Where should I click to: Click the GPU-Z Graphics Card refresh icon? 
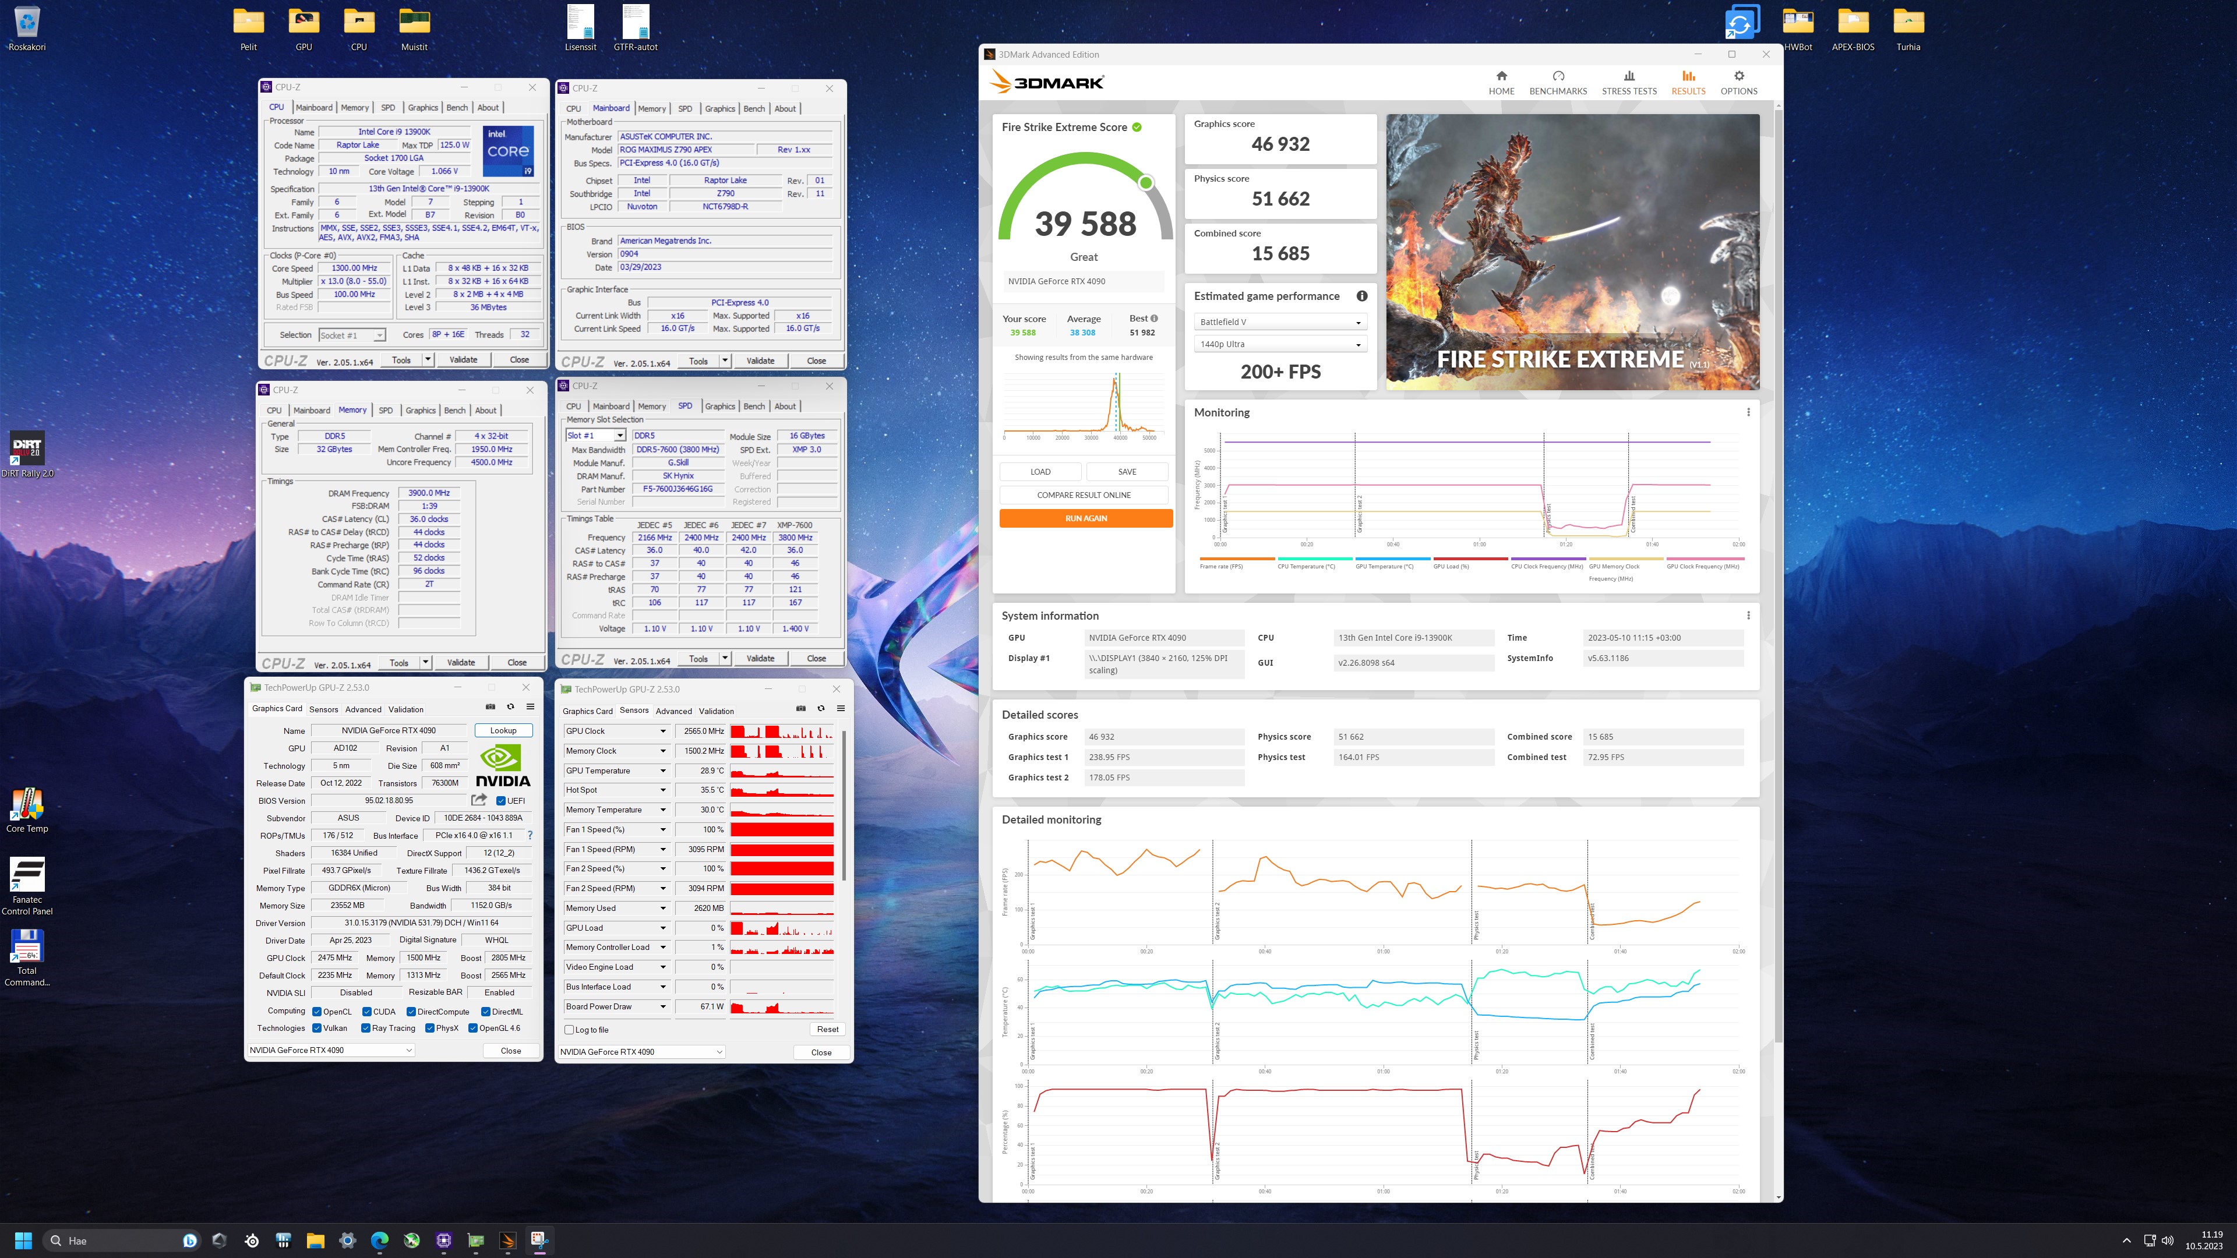tap(511, 708)
